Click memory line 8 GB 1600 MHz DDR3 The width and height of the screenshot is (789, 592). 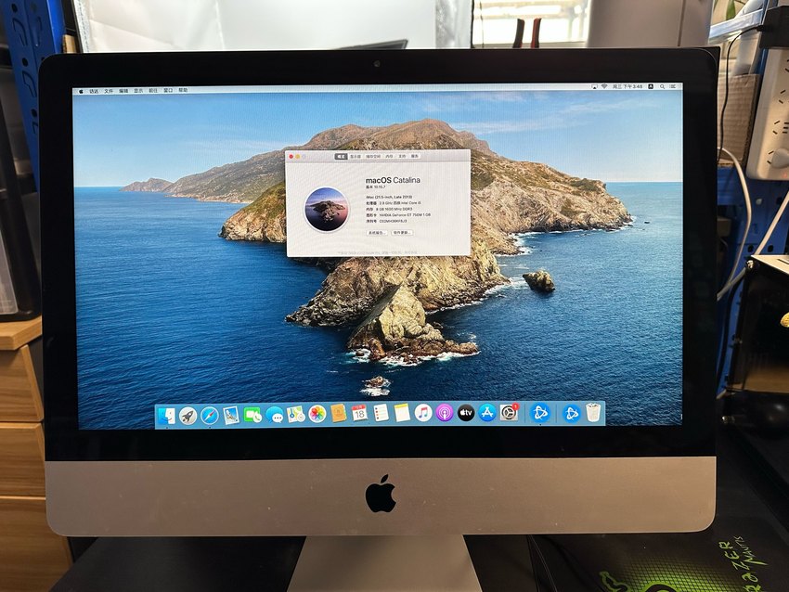(389, 209)
